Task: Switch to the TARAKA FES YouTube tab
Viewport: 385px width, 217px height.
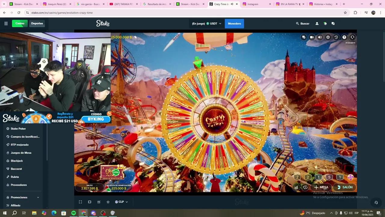Action: [x=123, y=4]
